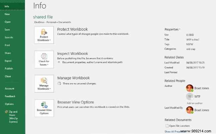
Task: Click the Brad Jones author name
Action: point(202,88)
